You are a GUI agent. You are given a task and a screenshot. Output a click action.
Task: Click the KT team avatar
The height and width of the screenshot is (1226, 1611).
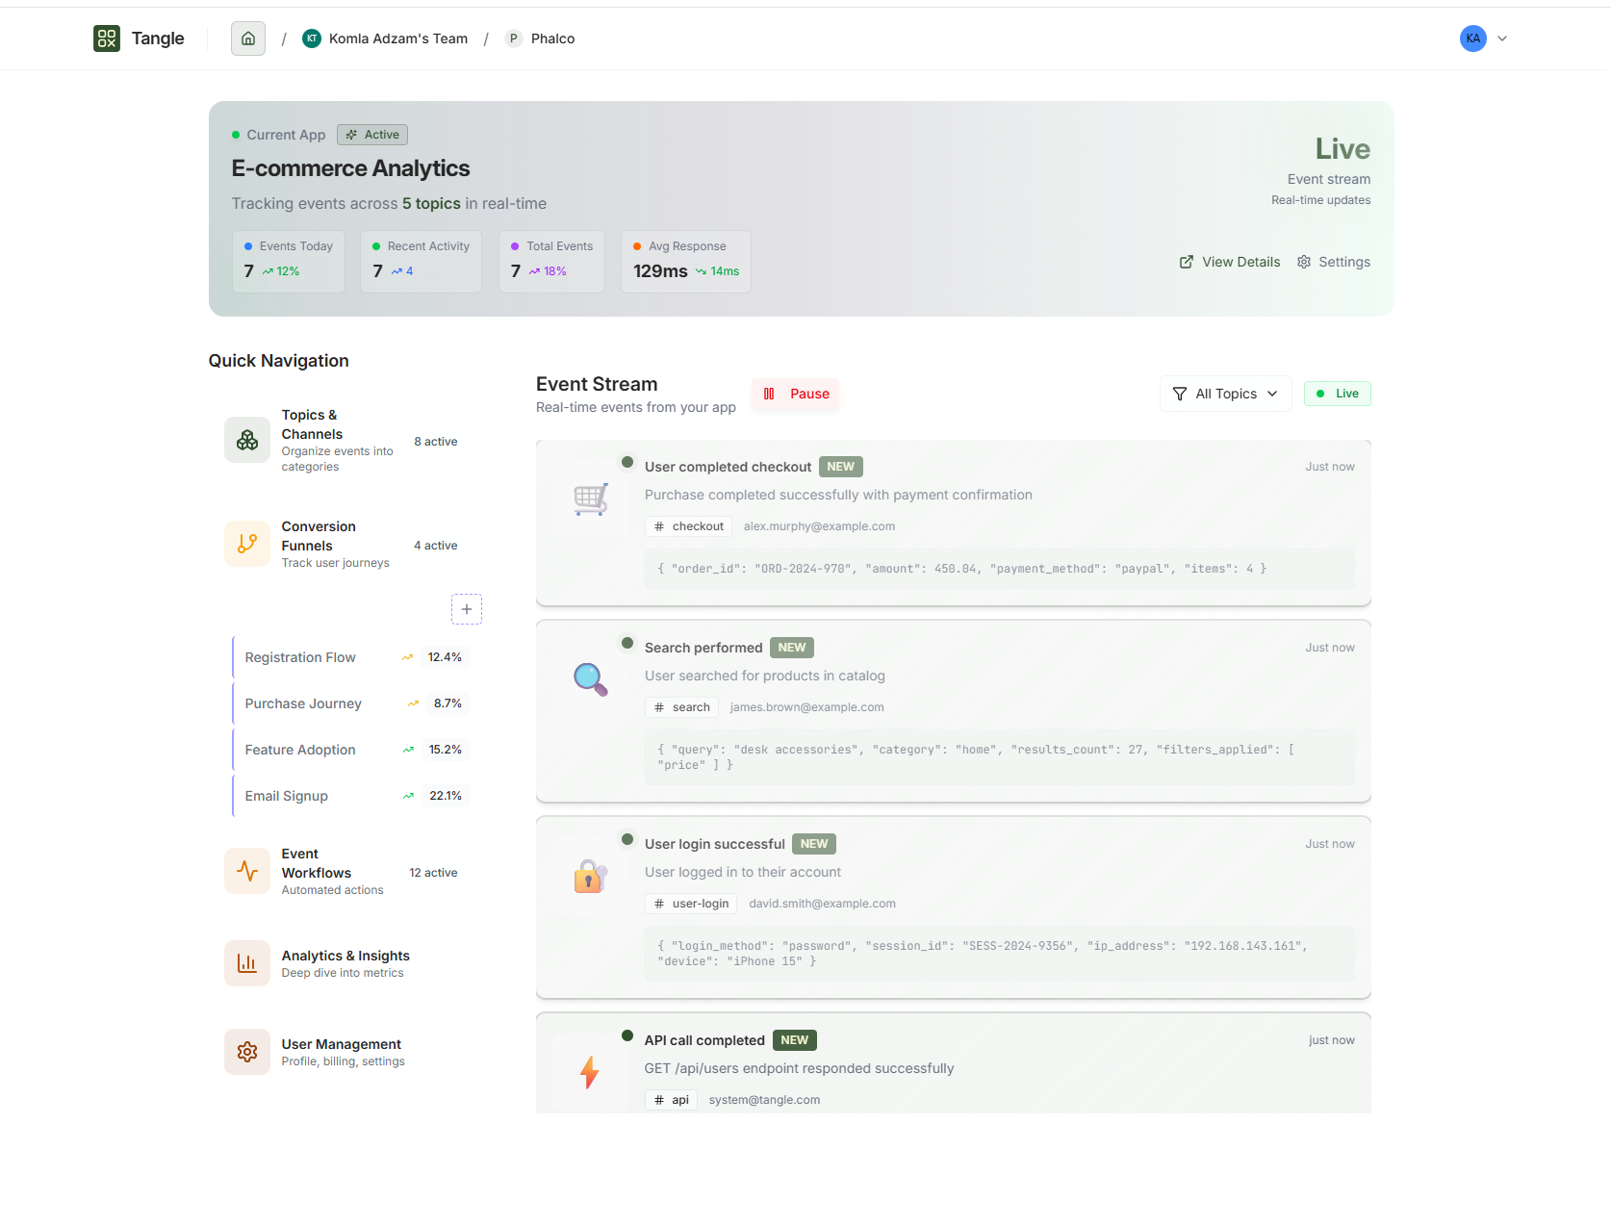[x=312, y=38]
